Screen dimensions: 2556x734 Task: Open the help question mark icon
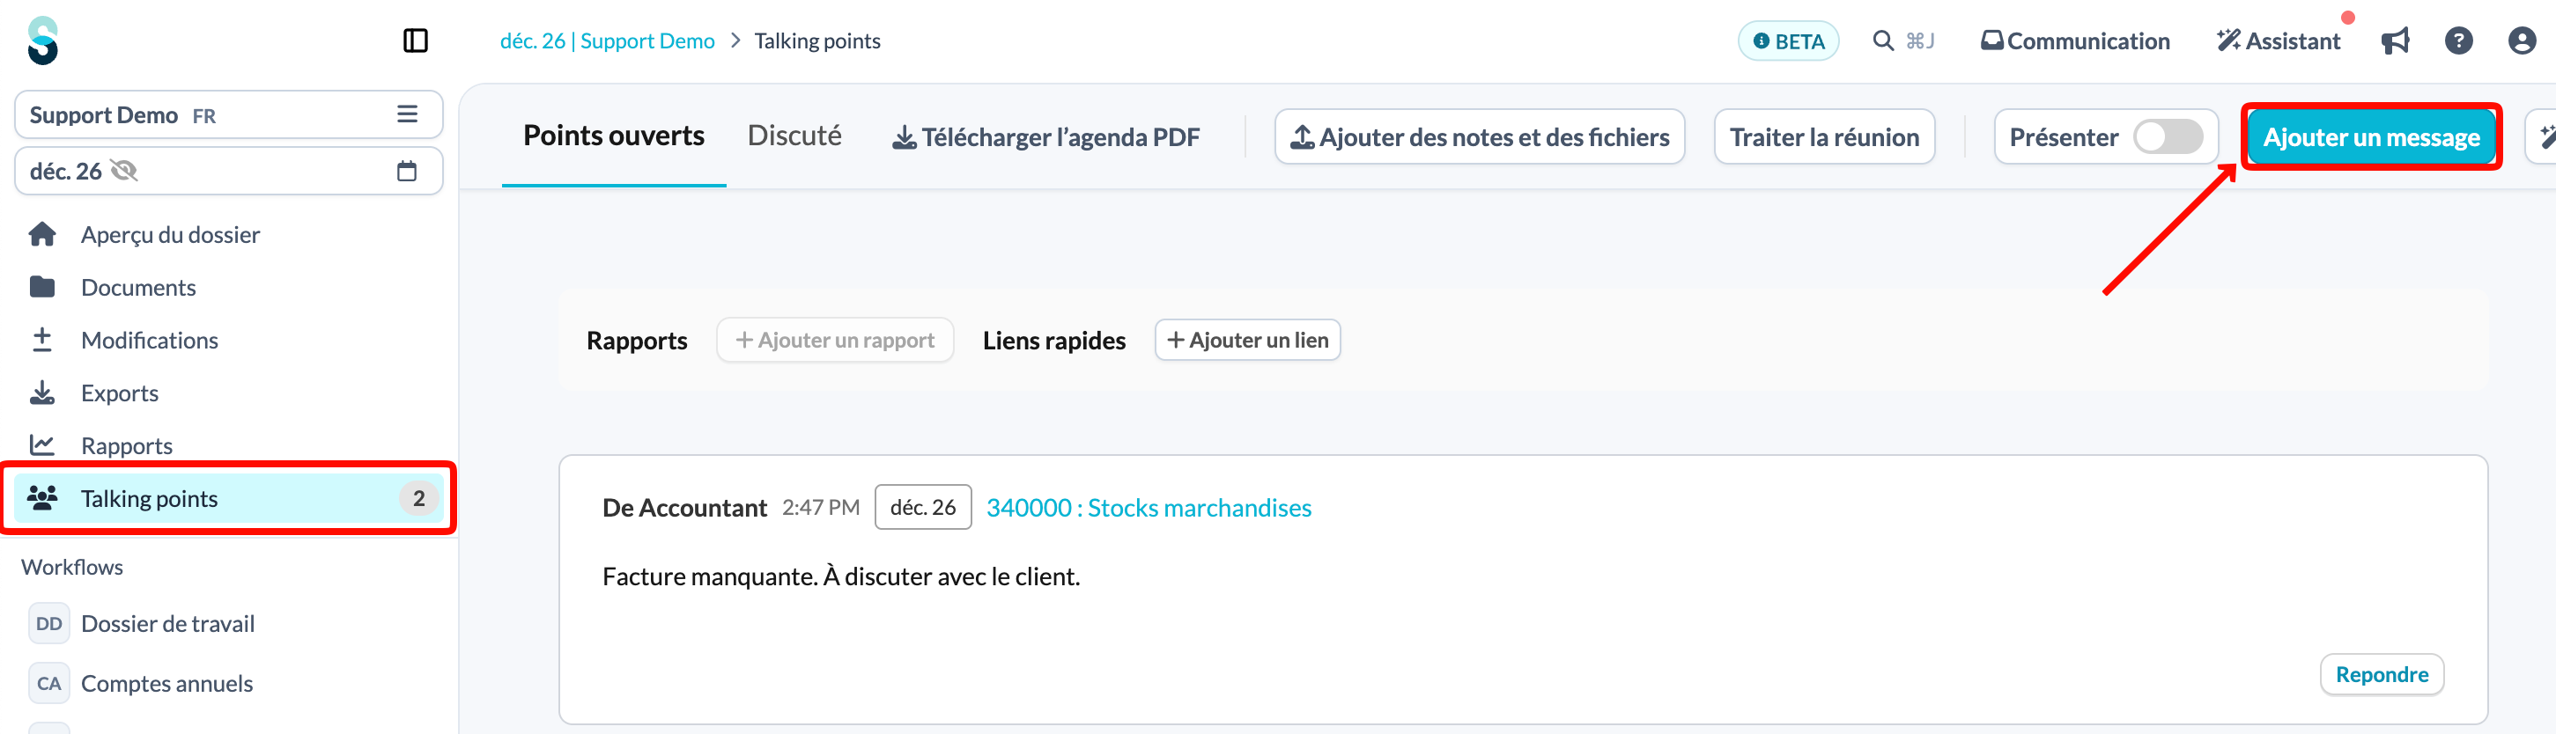[x=2459, y=40]
